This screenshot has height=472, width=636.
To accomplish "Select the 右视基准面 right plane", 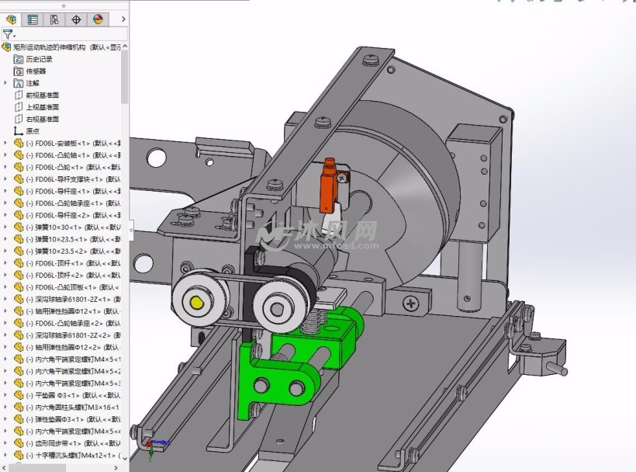I will point(42,119).
